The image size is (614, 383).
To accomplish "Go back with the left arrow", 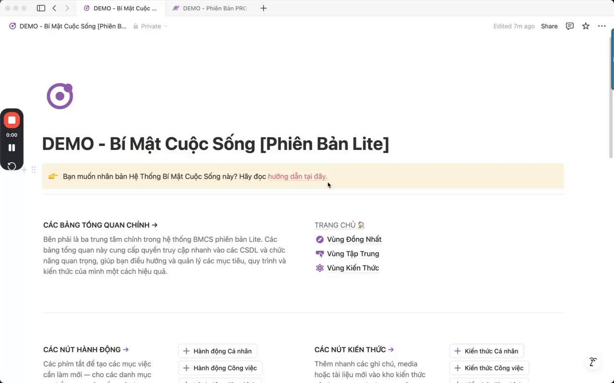I will (x=54, y=8).
